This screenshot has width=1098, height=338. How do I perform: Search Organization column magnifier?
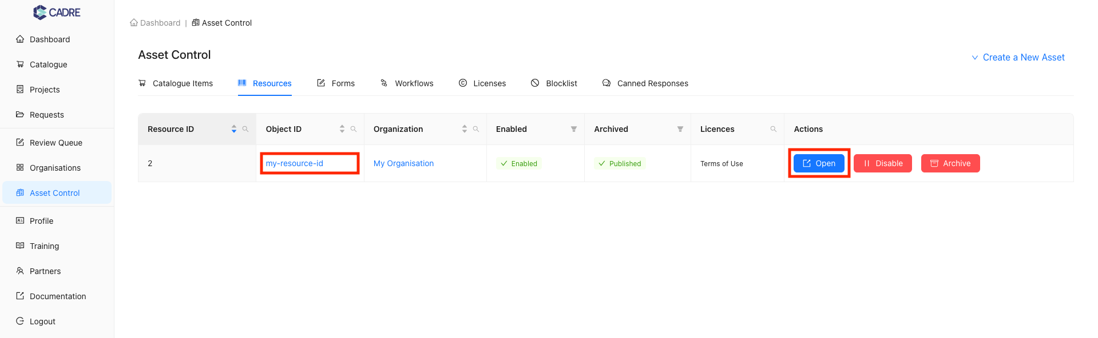tap(476, 129)
